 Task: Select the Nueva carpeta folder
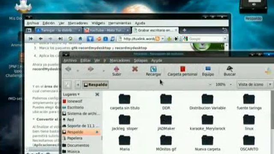pos(207,143)
